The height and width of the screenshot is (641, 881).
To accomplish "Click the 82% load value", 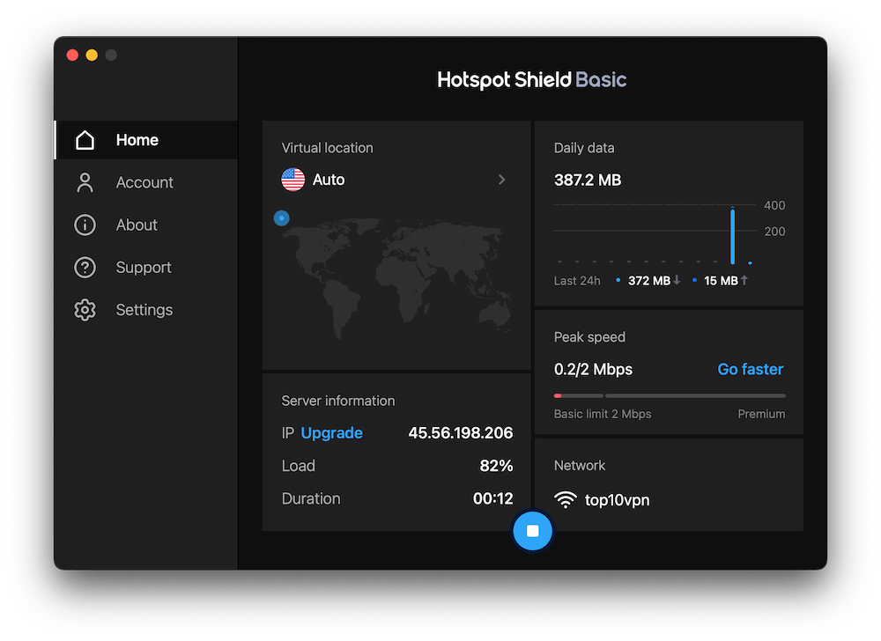I will point(496,466).
